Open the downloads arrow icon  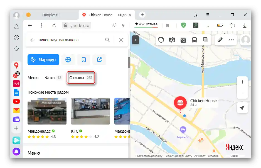[245, 26]
